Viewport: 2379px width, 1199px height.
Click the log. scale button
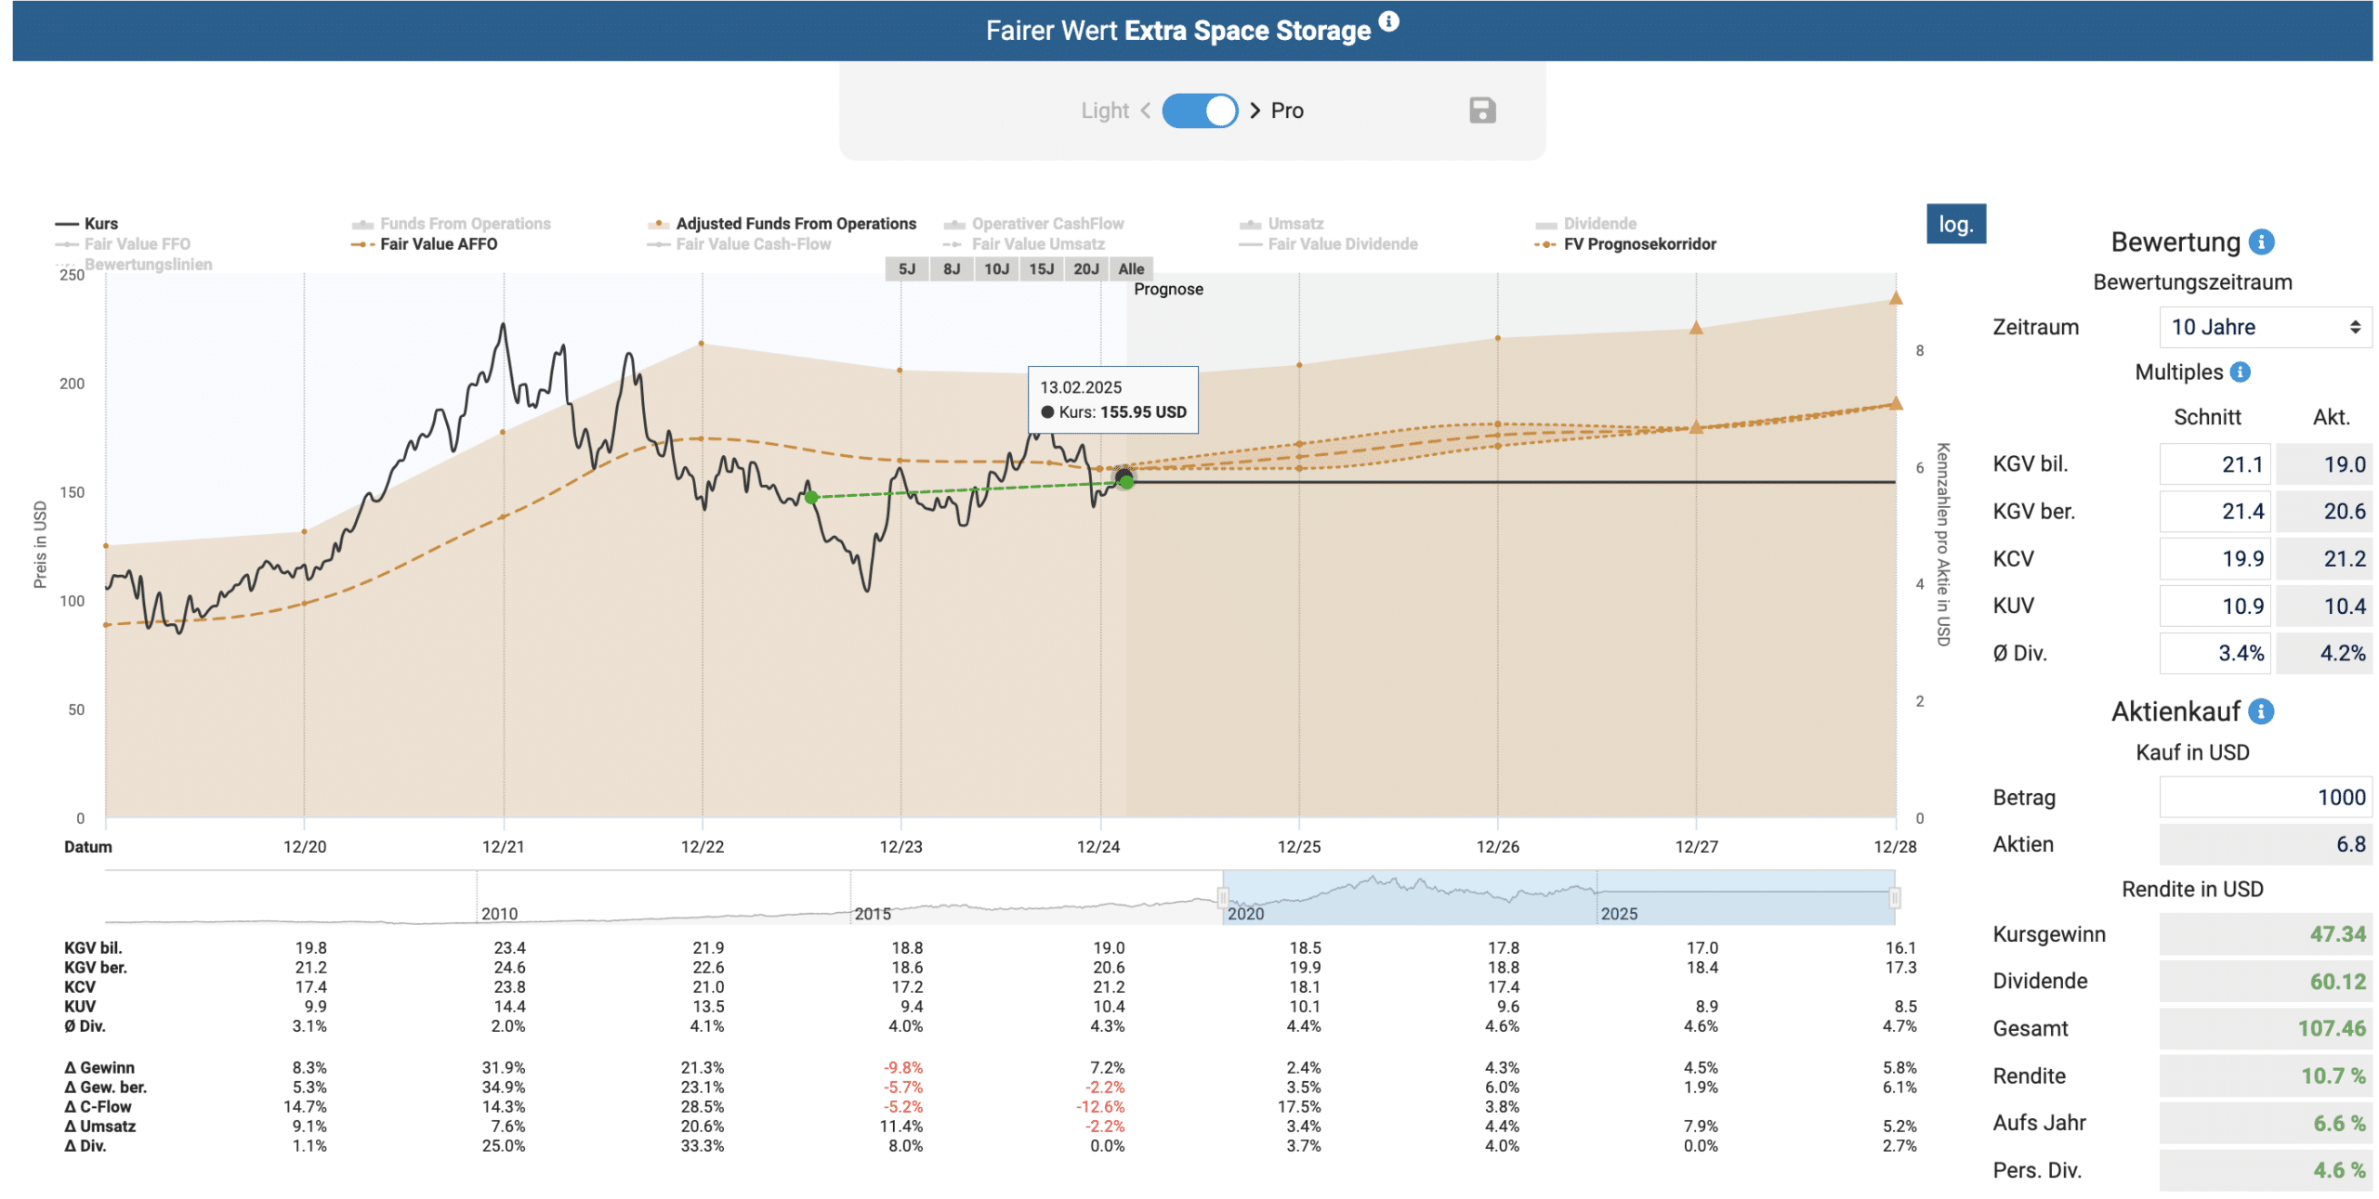click(1955, 224)
